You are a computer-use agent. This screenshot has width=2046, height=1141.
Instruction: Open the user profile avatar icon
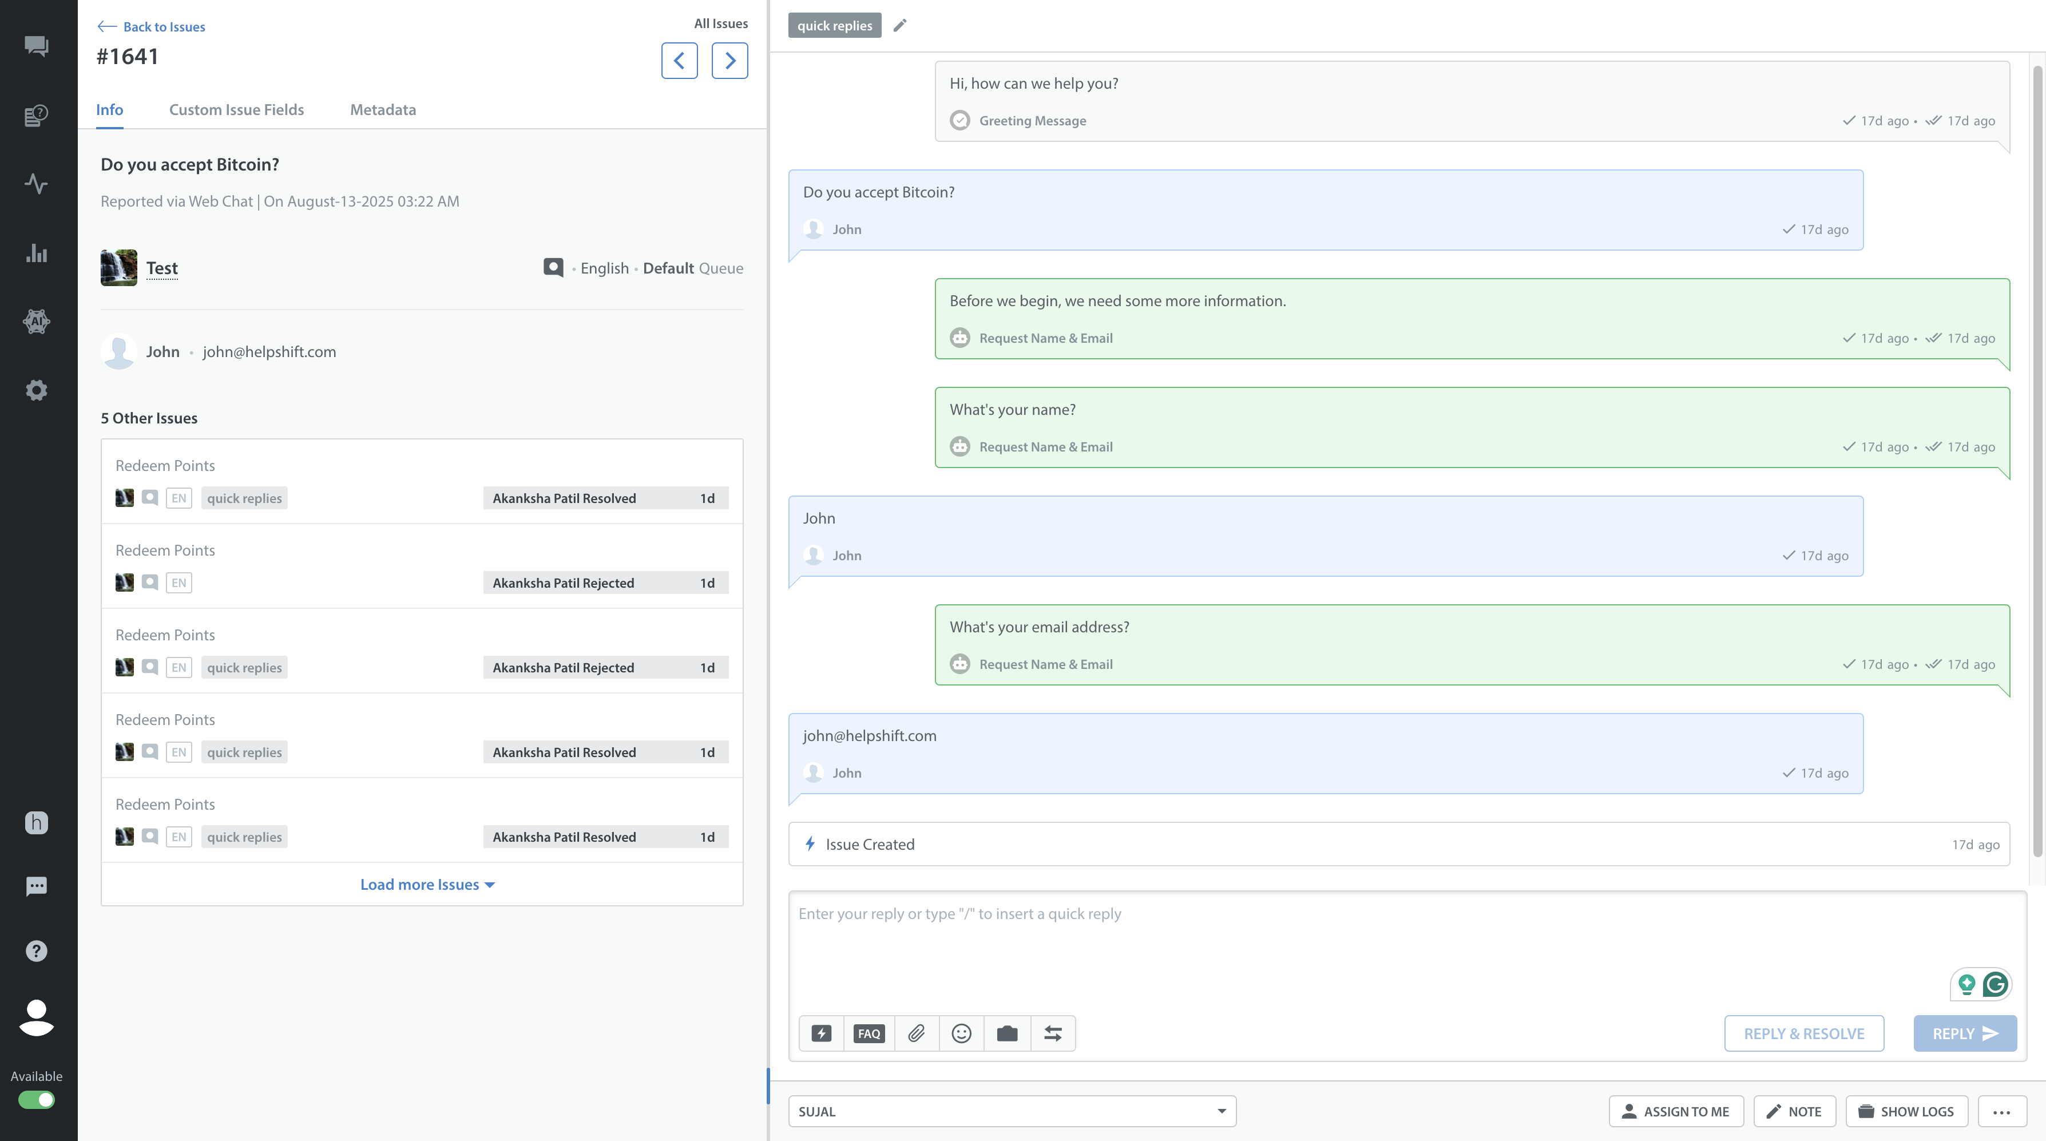(37, 1018)
